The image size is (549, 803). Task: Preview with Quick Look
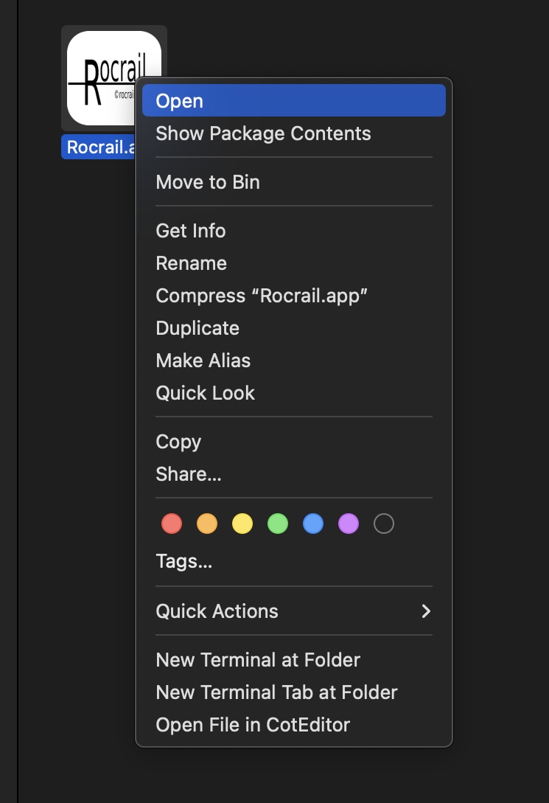[x=206, y=393]
